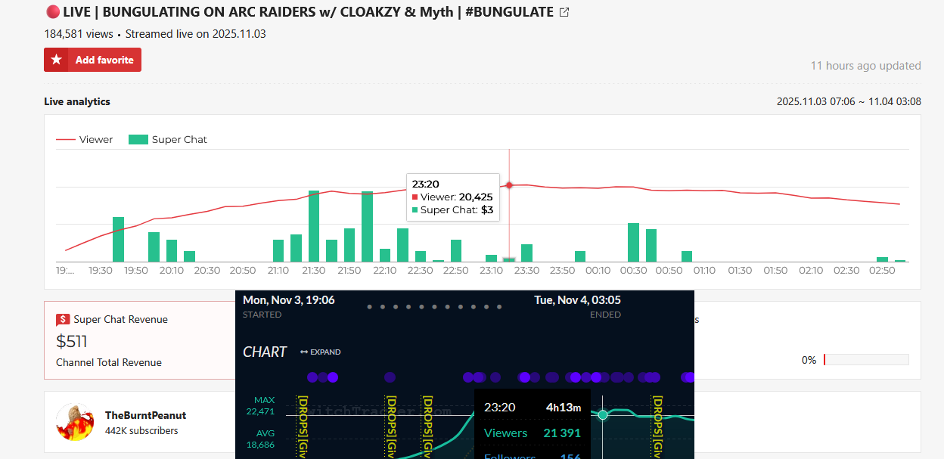Click the Super Chat bar above 21:10
944x459 pixels.
pyautogui.click(x=278, y=250)
